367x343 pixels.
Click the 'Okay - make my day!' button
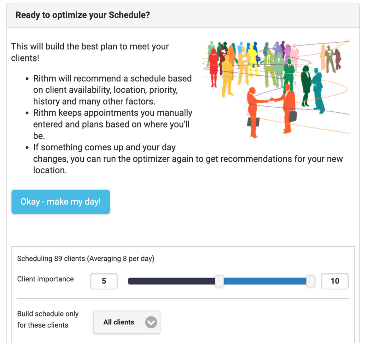point(61,202)
